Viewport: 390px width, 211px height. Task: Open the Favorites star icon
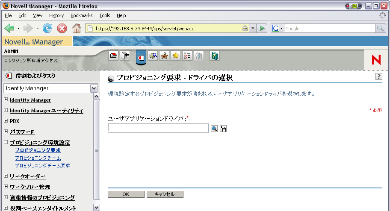pos(176,56)
